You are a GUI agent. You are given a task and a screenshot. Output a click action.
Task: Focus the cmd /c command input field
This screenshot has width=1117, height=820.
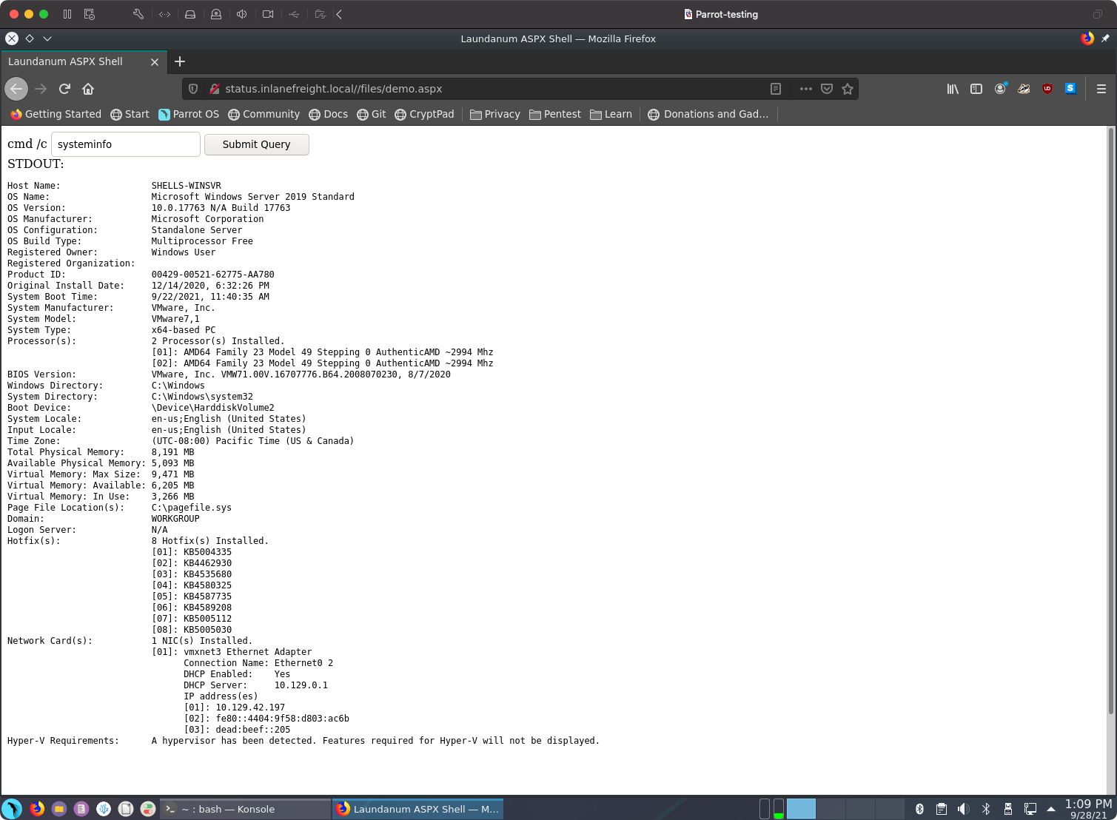click(126, 144)
